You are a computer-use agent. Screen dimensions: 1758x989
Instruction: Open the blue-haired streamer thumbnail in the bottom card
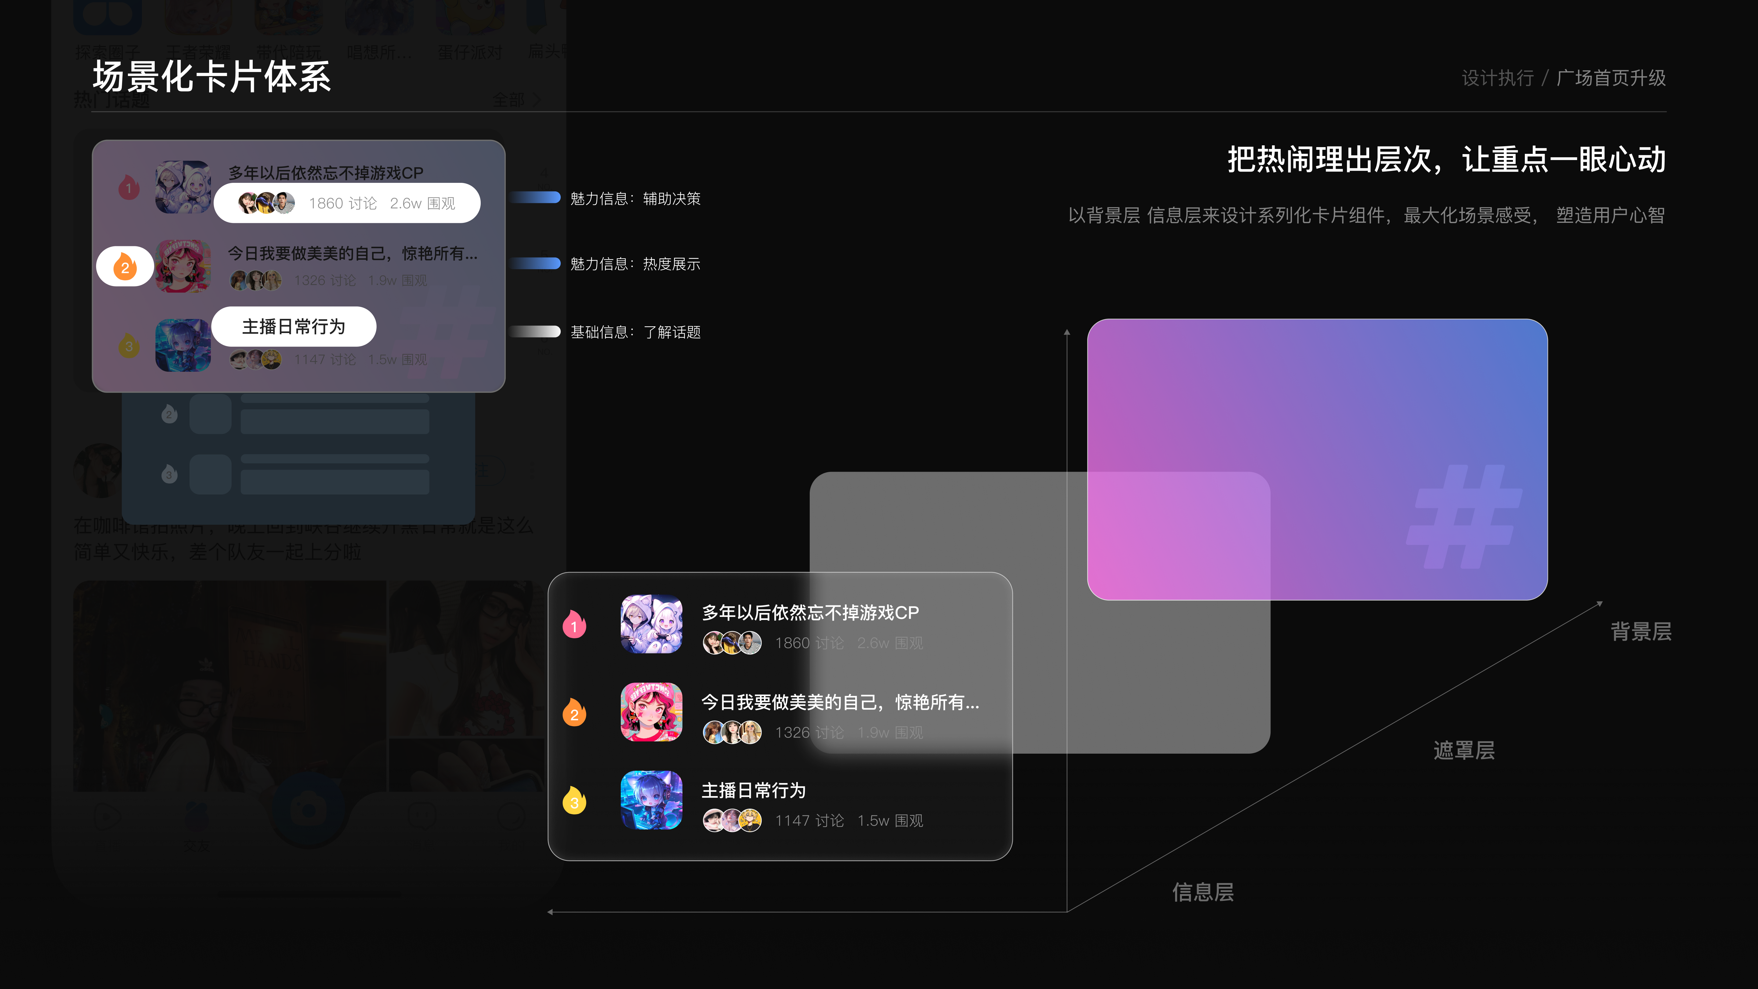[651, 801]
